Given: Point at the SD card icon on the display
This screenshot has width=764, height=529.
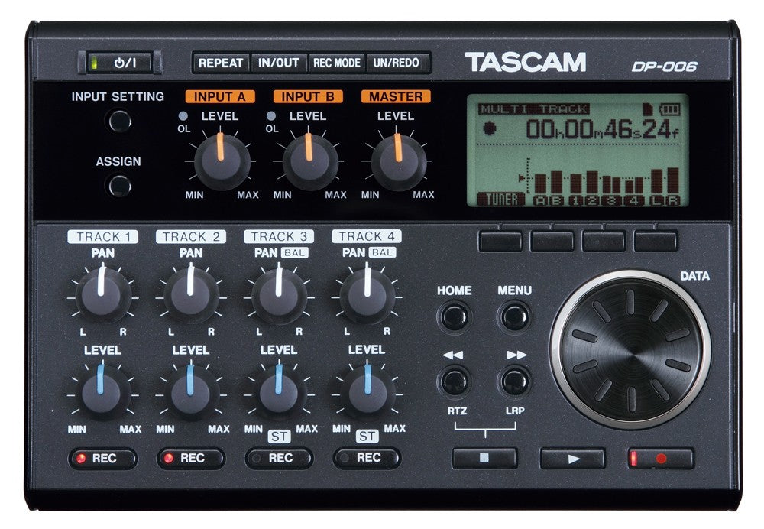Looking at the screenshot, I should (647, 109).
